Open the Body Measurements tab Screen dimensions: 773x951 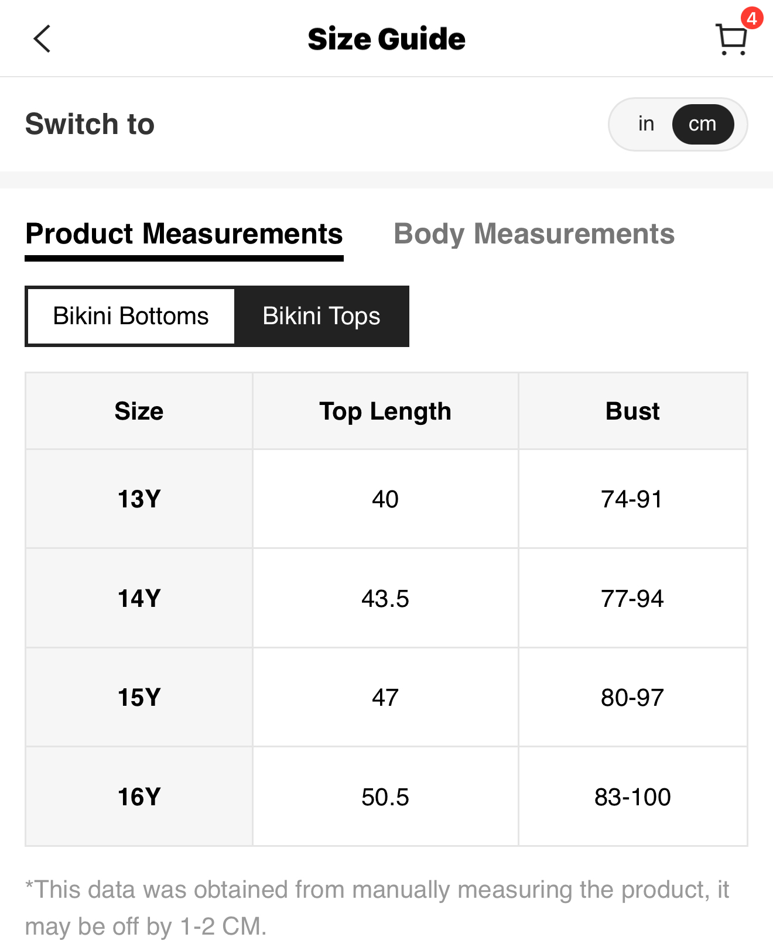533,234
